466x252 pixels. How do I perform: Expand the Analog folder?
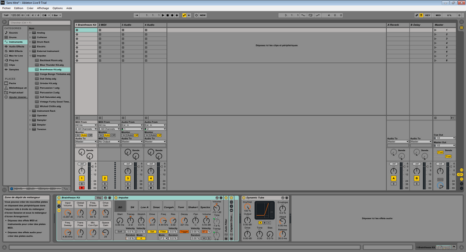tap(30, 33)
